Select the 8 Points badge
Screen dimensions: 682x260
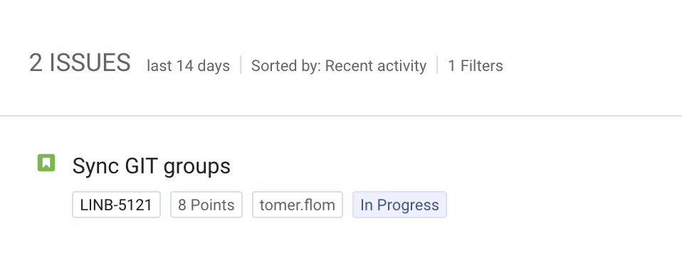click(206, 205)
